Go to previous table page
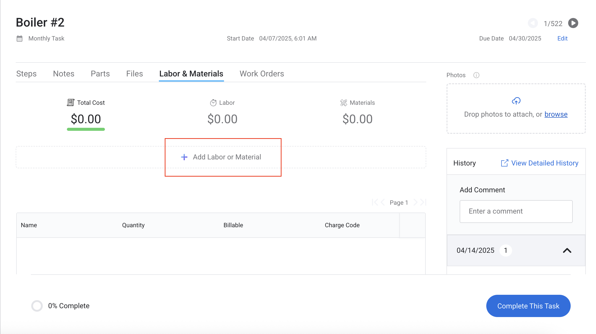596x334 pixels. click(x=383, y=202)
